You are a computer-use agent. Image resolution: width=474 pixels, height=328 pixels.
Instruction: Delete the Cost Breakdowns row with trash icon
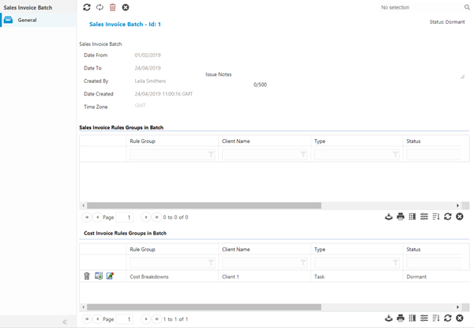[87, 276]
